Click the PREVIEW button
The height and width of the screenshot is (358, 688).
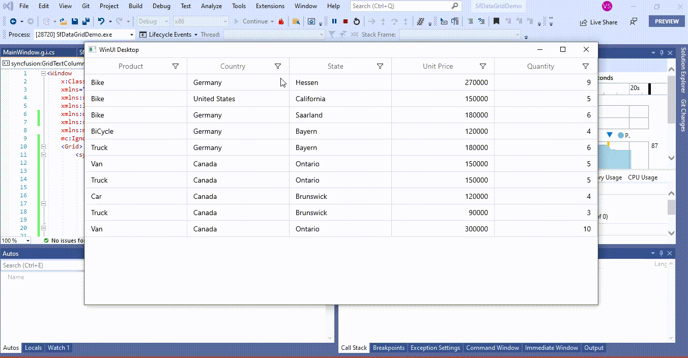[667, 21]
